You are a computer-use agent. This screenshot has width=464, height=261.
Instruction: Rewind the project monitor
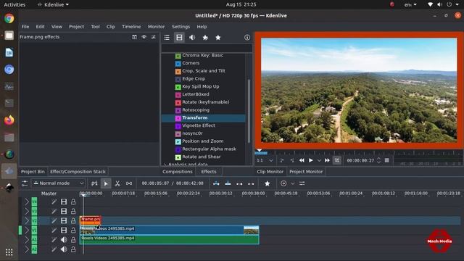point(302,160)
